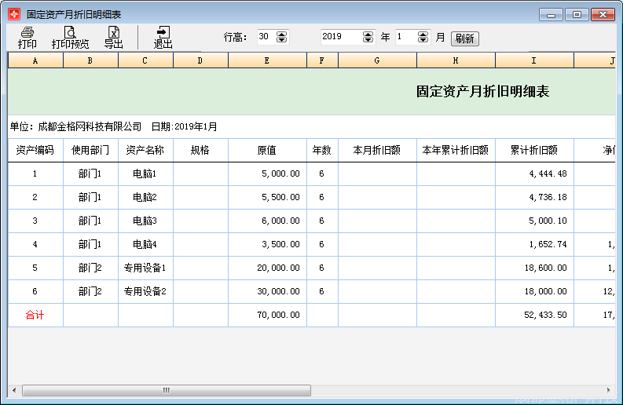Click the app icon in title bar
The width and height of the screenshot is (623, 405).
point(13,14)
